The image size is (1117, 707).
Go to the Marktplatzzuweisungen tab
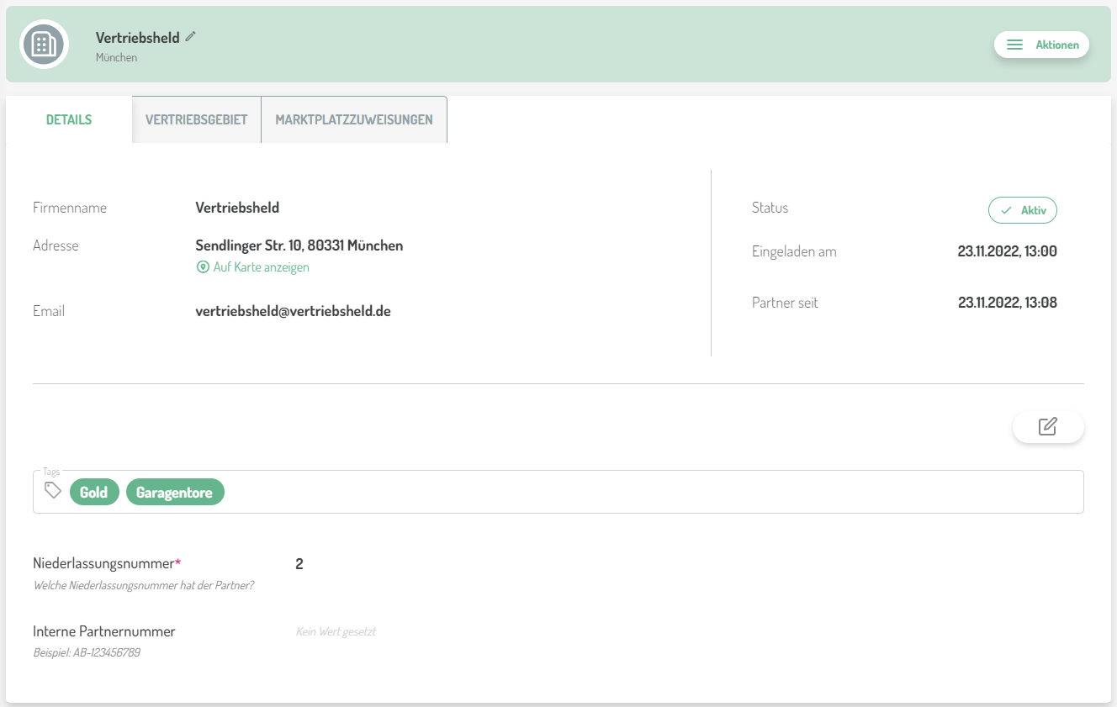coord(354,119)
